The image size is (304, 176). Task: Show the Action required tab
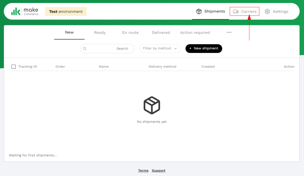[195, 33]
